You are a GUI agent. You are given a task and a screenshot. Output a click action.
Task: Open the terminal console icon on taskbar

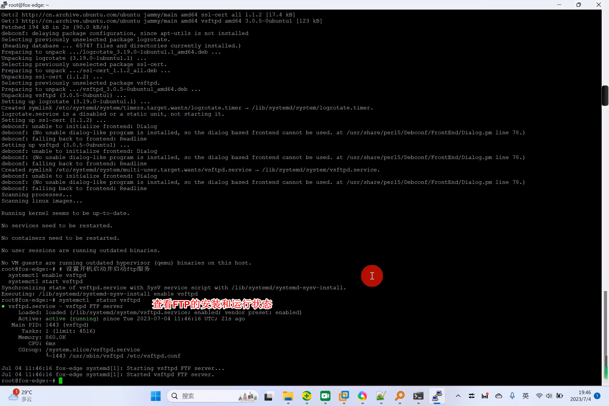coord(418,396)
